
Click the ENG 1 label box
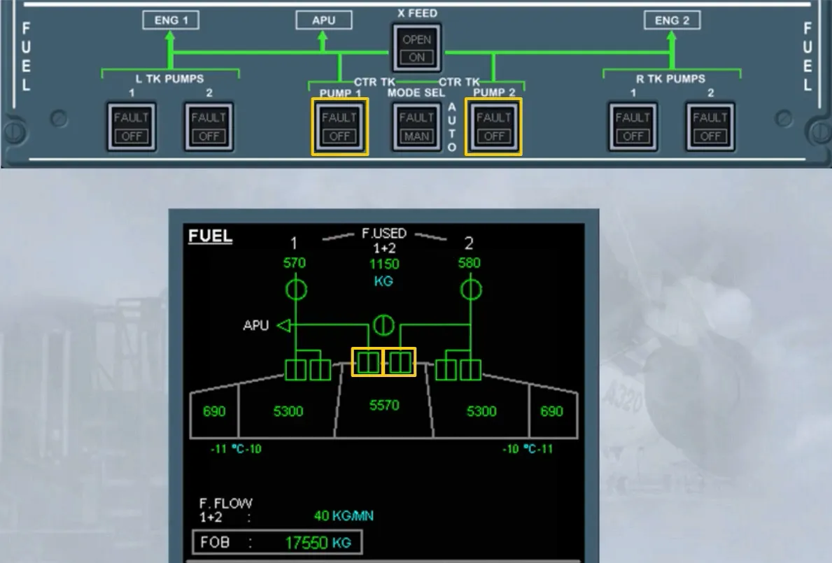click(171, 20)
